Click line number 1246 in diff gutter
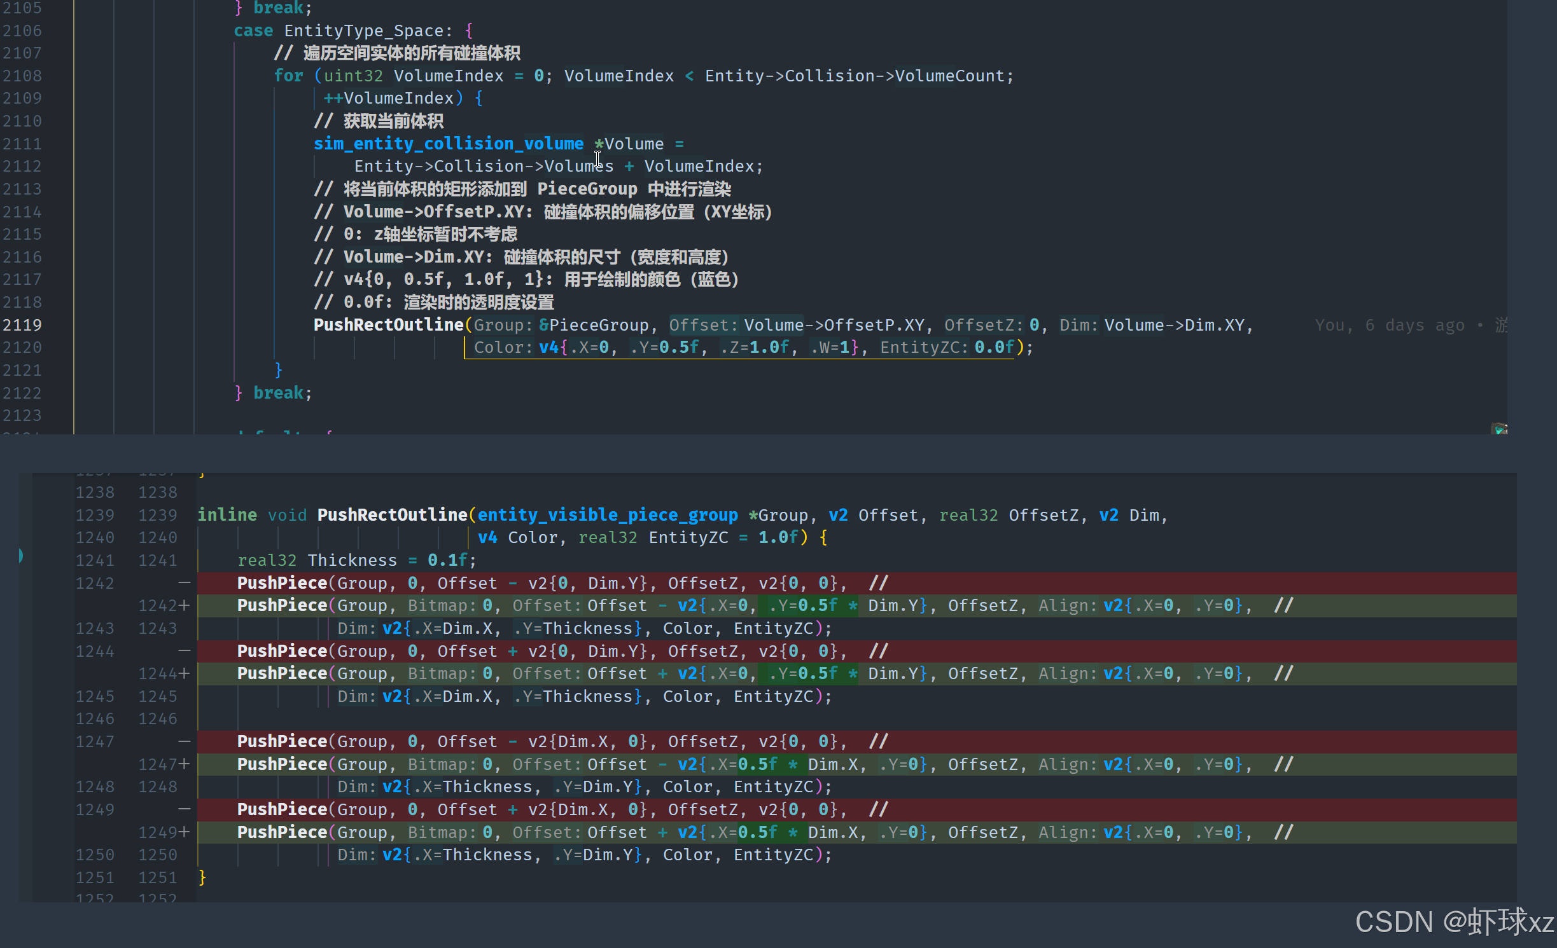The height and width of the screenshot is (948, 1557). 95,718
